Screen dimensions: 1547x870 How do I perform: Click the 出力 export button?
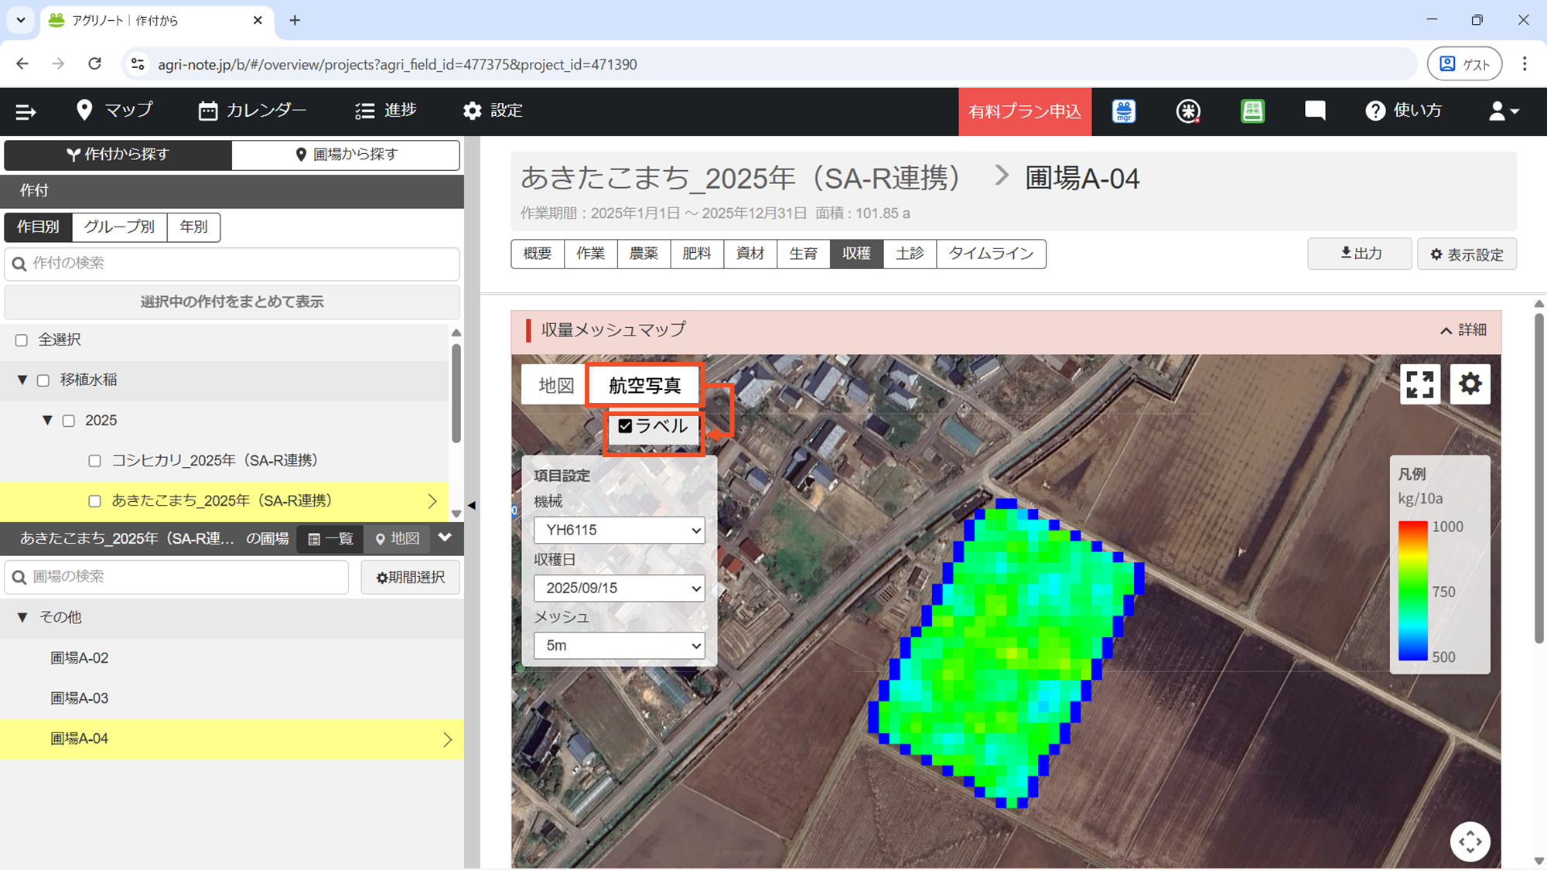(x=1360, y=254)
